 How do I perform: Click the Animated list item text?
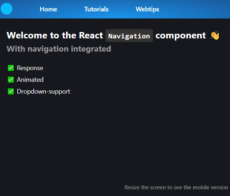pos(30,80)
